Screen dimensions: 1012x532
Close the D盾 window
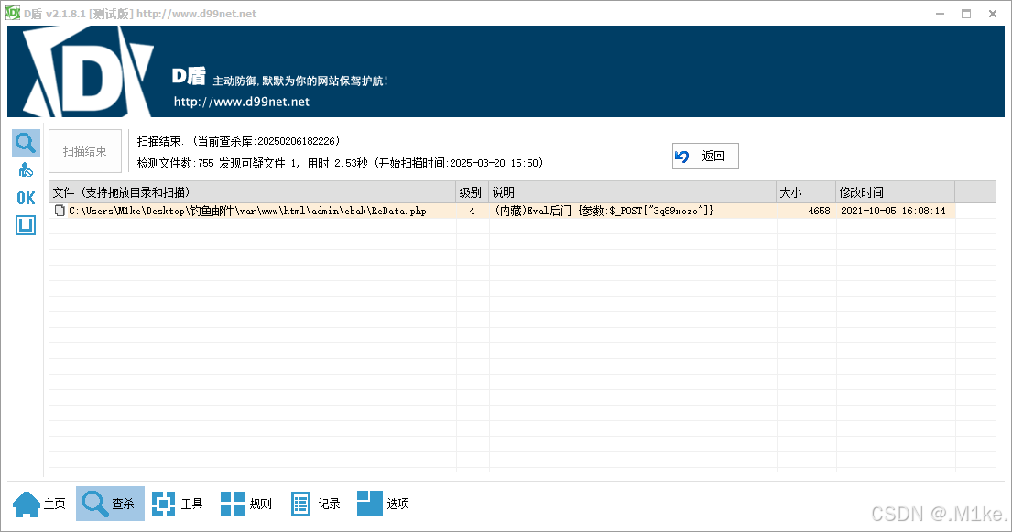(993, 14)
